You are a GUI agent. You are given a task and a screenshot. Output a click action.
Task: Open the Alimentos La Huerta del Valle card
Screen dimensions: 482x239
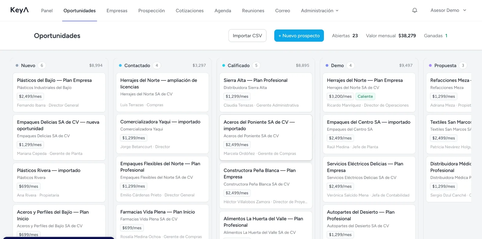tap(266, 225)
